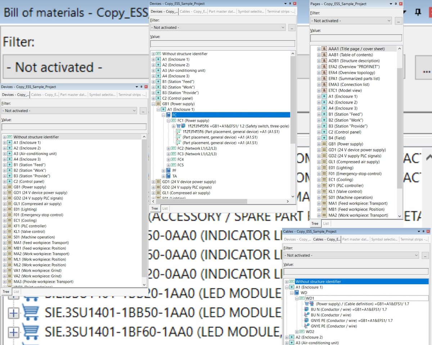Click the ... filter button in left Devices window
The image size is (432, 345).
[x=143, y=111]
